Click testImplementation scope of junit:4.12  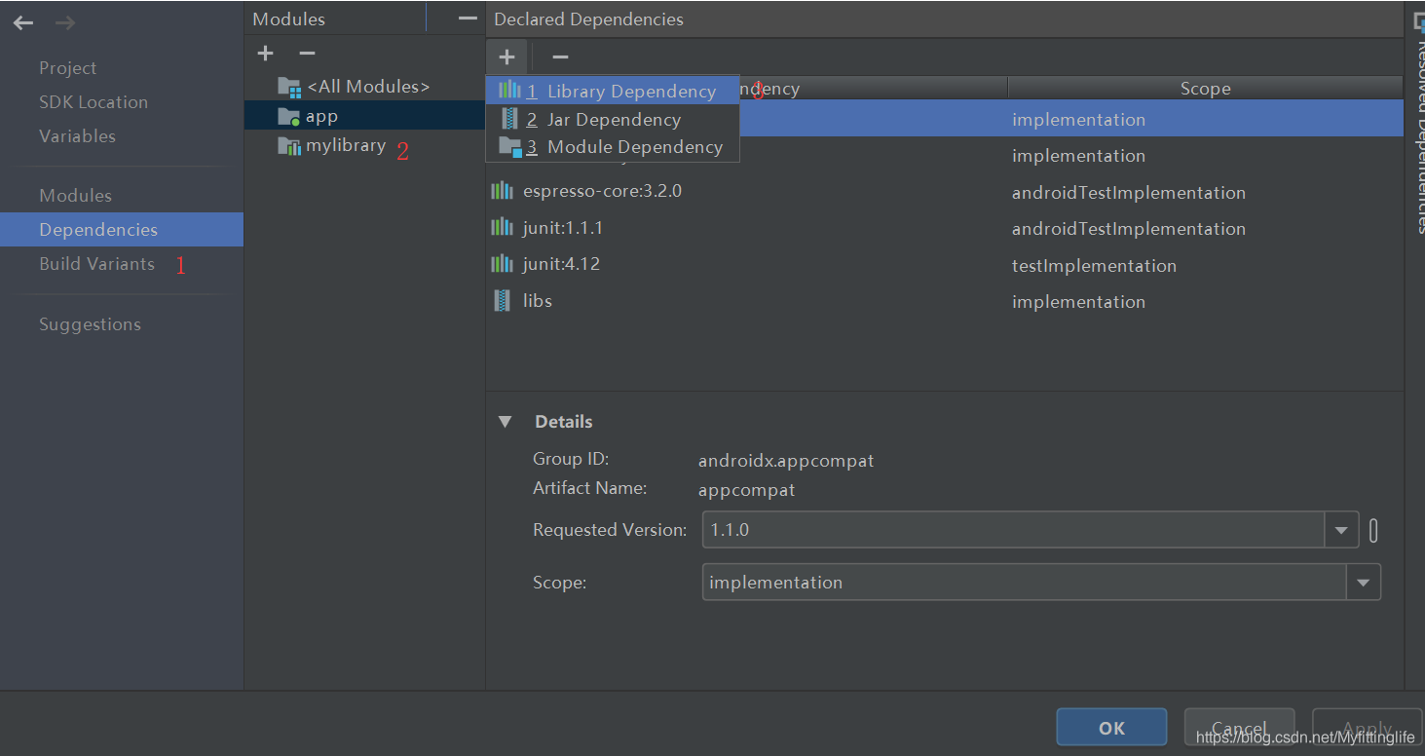[1094, 265]
